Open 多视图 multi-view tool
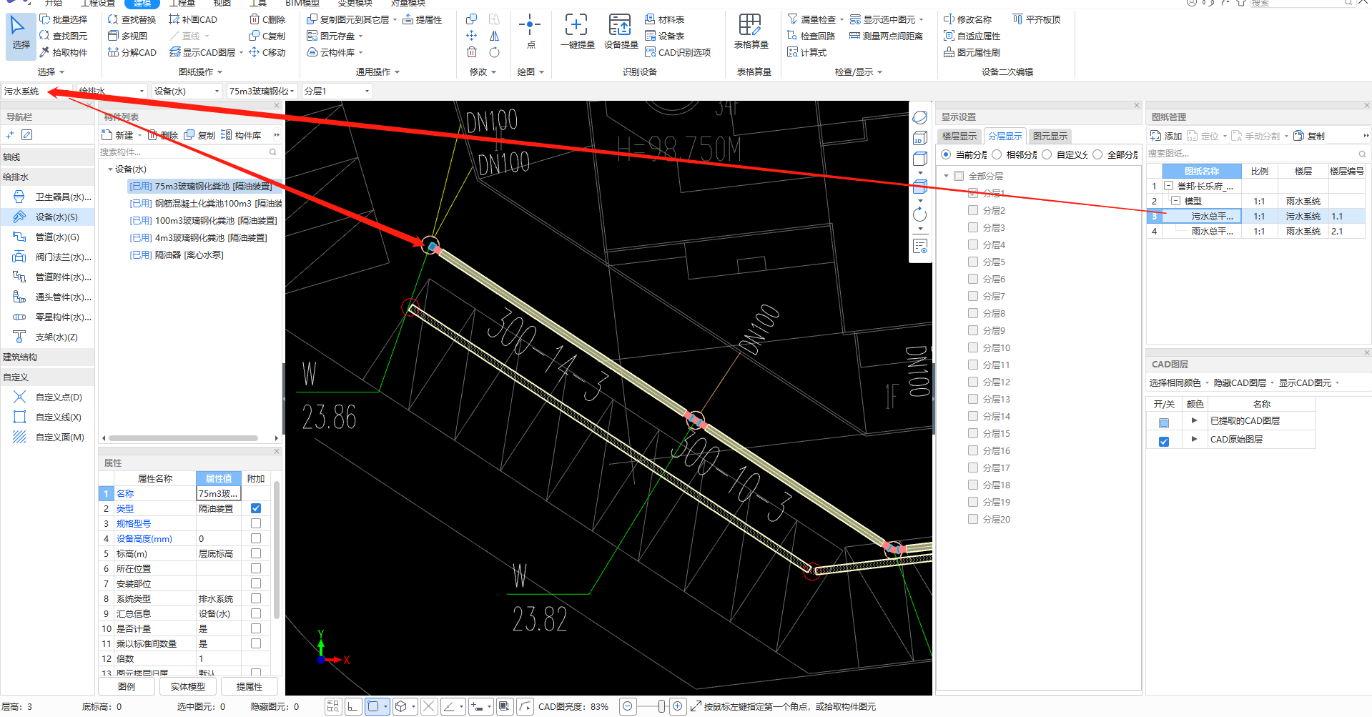Screen dimensions: 1372x717 127,36
